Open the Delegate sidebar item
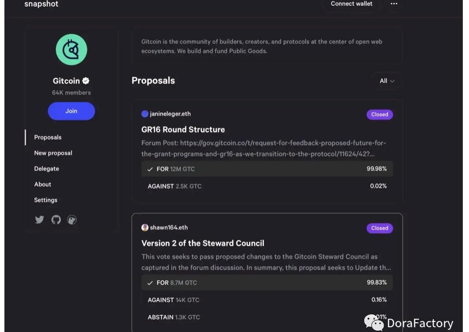The height and width of the screenshot is (332, 469). pyautogui.click(x=46, y=169)
